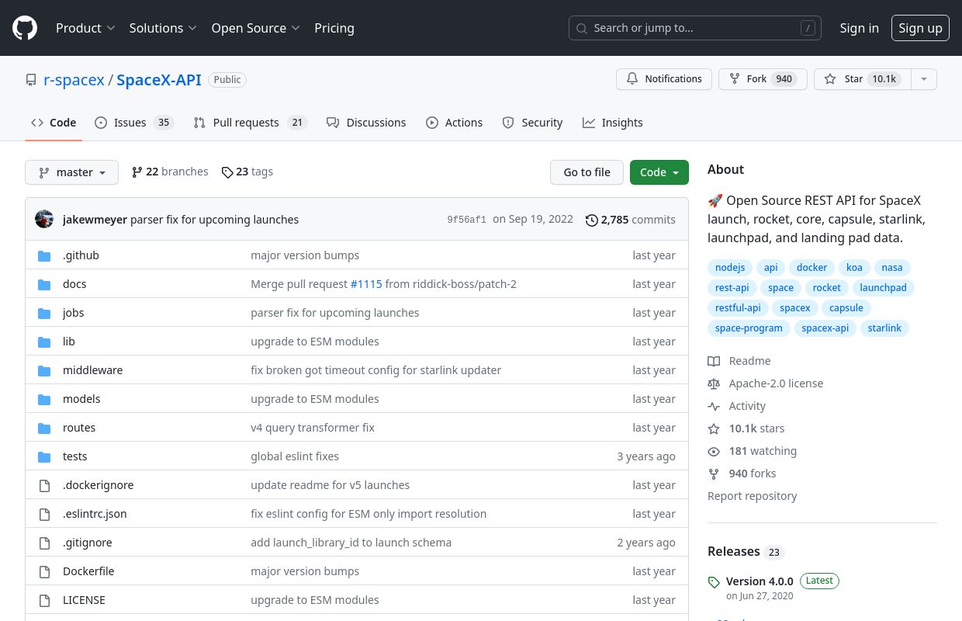Image resolution: width=962 pixels, height=621 pixels.
Task: Click the star icon beside 10.1k stars
Action: (714, 428)
